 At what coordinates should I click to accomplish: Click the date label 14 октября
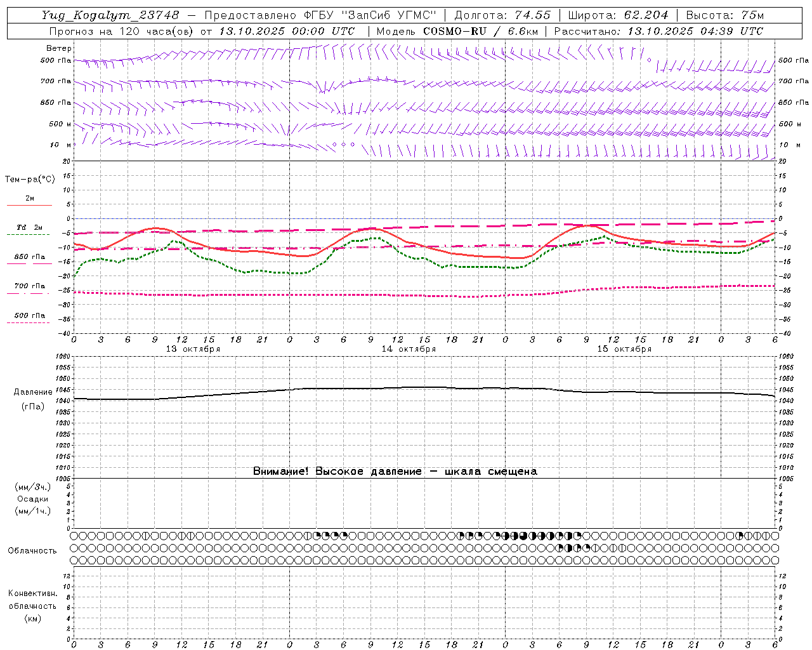pyautogui.click(x=409, y=348)
